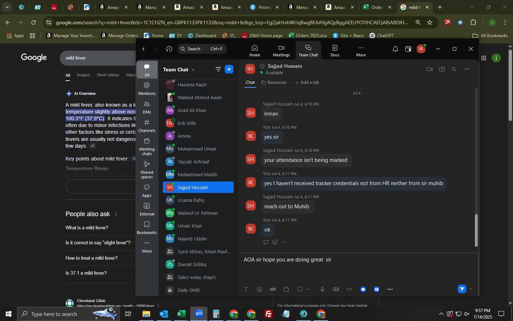Click 'What is a mild fever?' in Chrome
The height and width of the screenshot is (321, 513).
coord(87,228)
